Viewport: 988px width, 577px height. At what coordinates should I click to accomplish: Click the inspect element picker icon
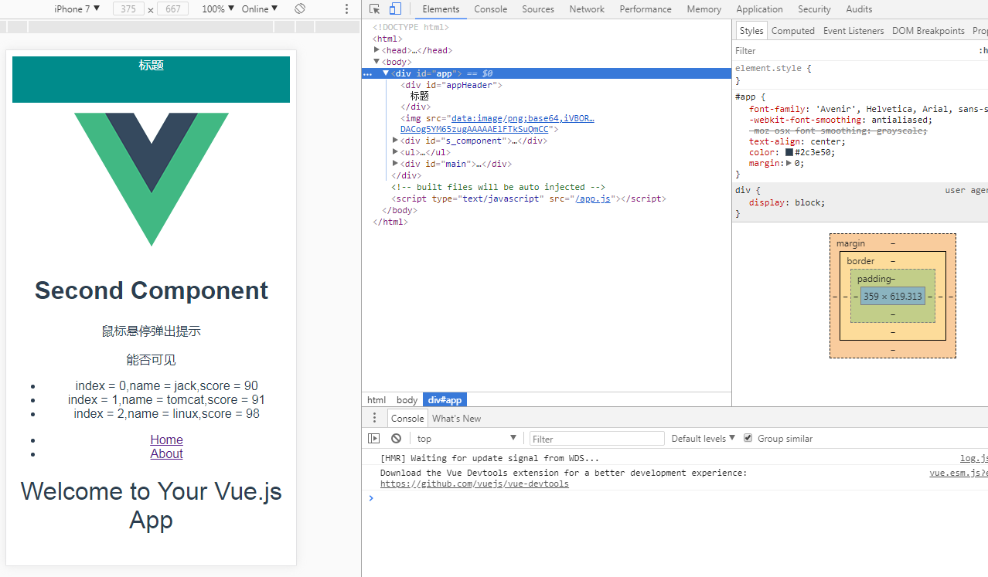(x=374, y=9)
